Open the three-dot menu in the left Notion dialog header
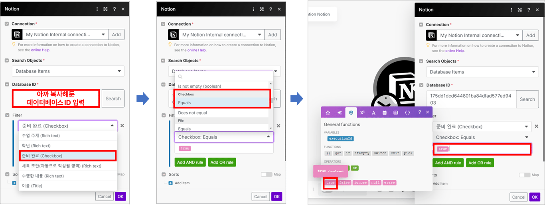Viewport: 545px width, 205px height. pyautogui.click(x=97, y=9)
